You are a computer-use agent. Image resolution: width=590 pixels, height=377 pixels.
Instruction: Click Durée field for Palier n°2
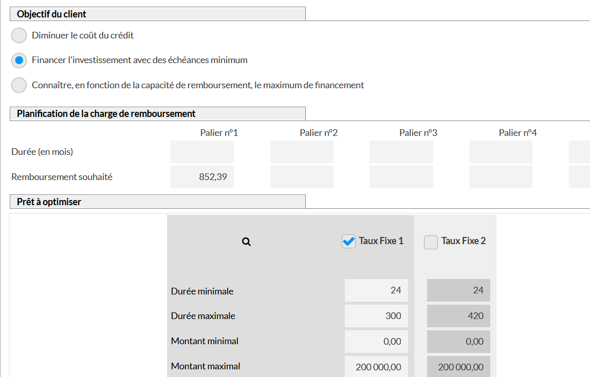click(x=302, y=152)
